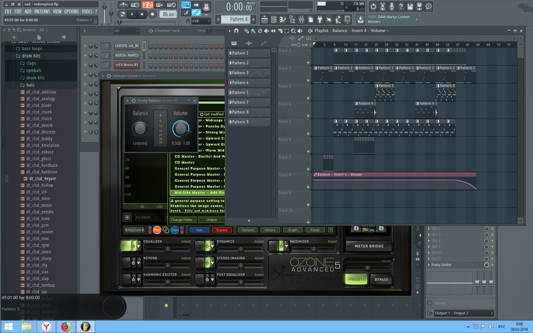
Task: Toggle the Dynamics module power switch in Ozone
Action: [x=207, y=246]
